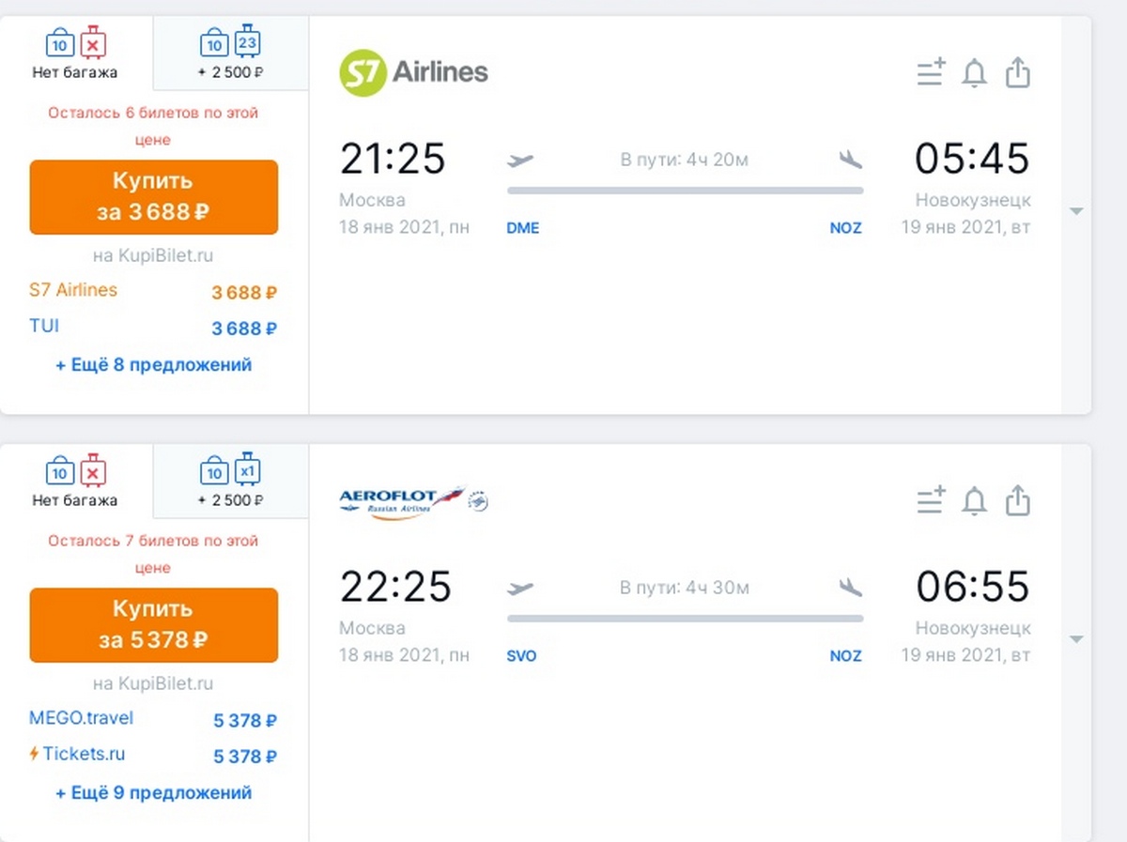This screenshot has width=1127, height=842.
Task: Show 'Ещё 9 предложений' for Aeroflot flight
Action: point(154,793)
